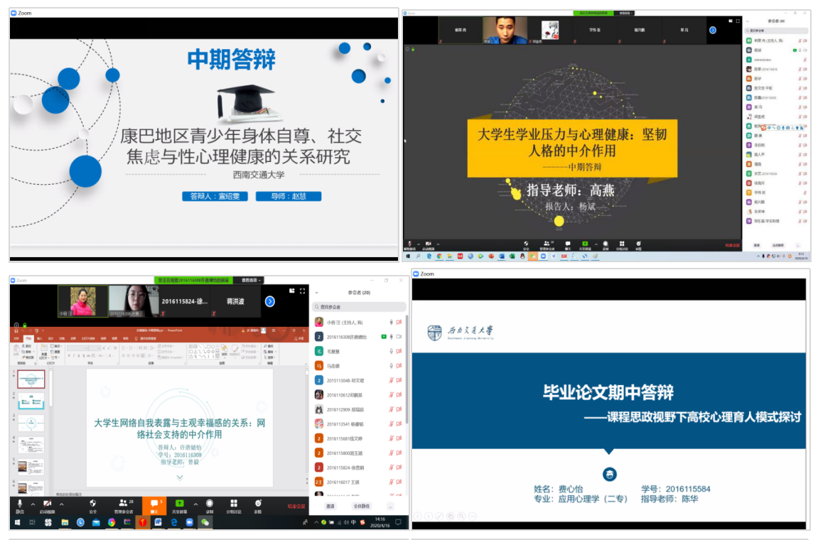
Task: Collapse chevron beside 参会者 (20) panel title
Action: tap(316, 292)
